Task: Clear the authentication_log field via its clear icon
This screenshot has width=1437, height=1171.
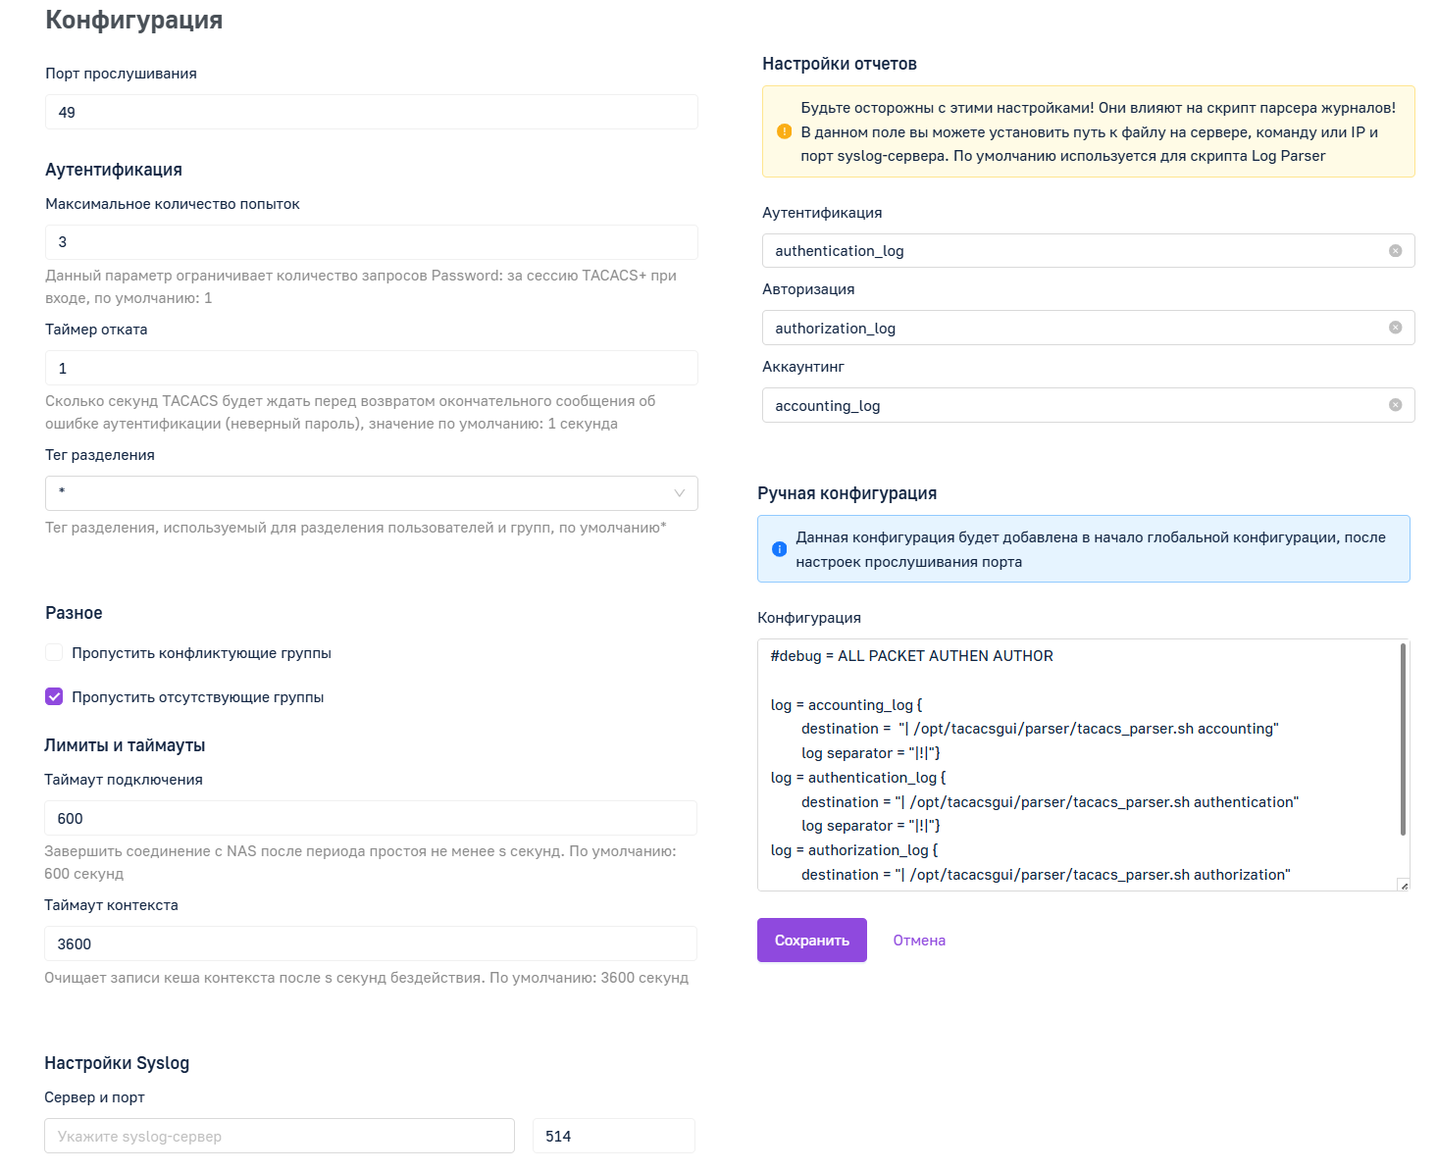Action: point(1395,251)
